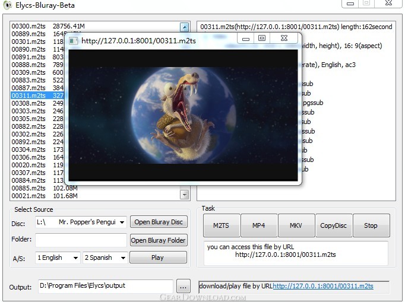Viewport: 405px width, 302px height.
Task: Click the video popup window's title icon
Action: pyautogui.click(x=74, y=41)
